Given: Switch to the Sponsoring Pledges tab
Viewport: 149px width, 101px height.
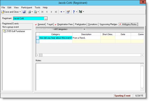Looking at the screenshot, I should [x=108, y=24].
